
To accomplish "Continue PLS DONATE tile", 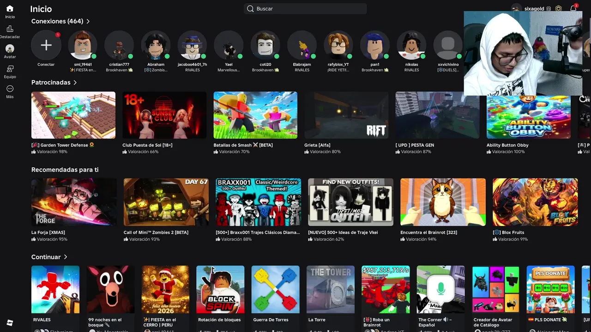I will click(551, 290).
